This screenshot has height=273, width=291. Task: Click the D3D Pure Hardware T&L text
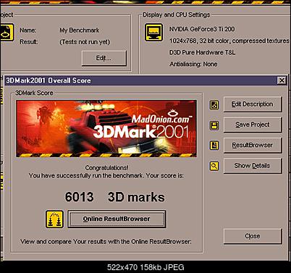point(202,52)
